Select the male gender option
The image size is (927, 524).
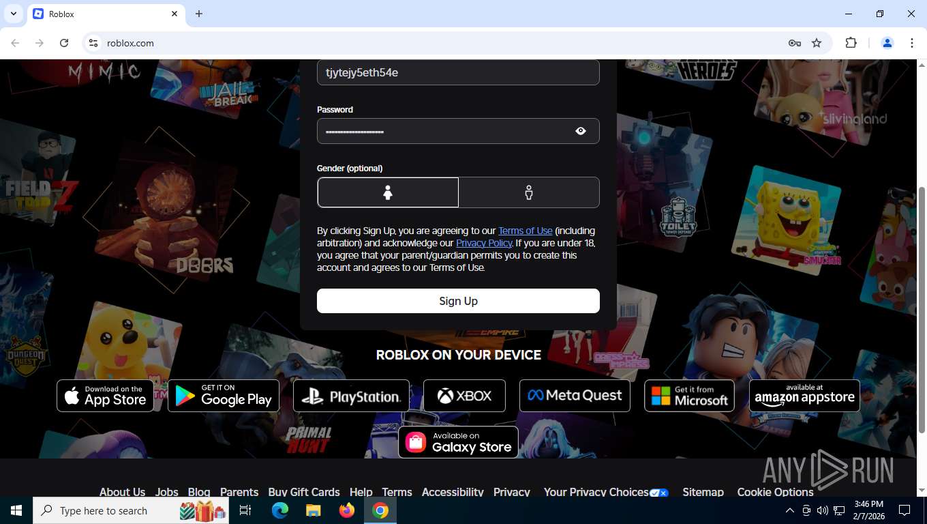[529, 192]
